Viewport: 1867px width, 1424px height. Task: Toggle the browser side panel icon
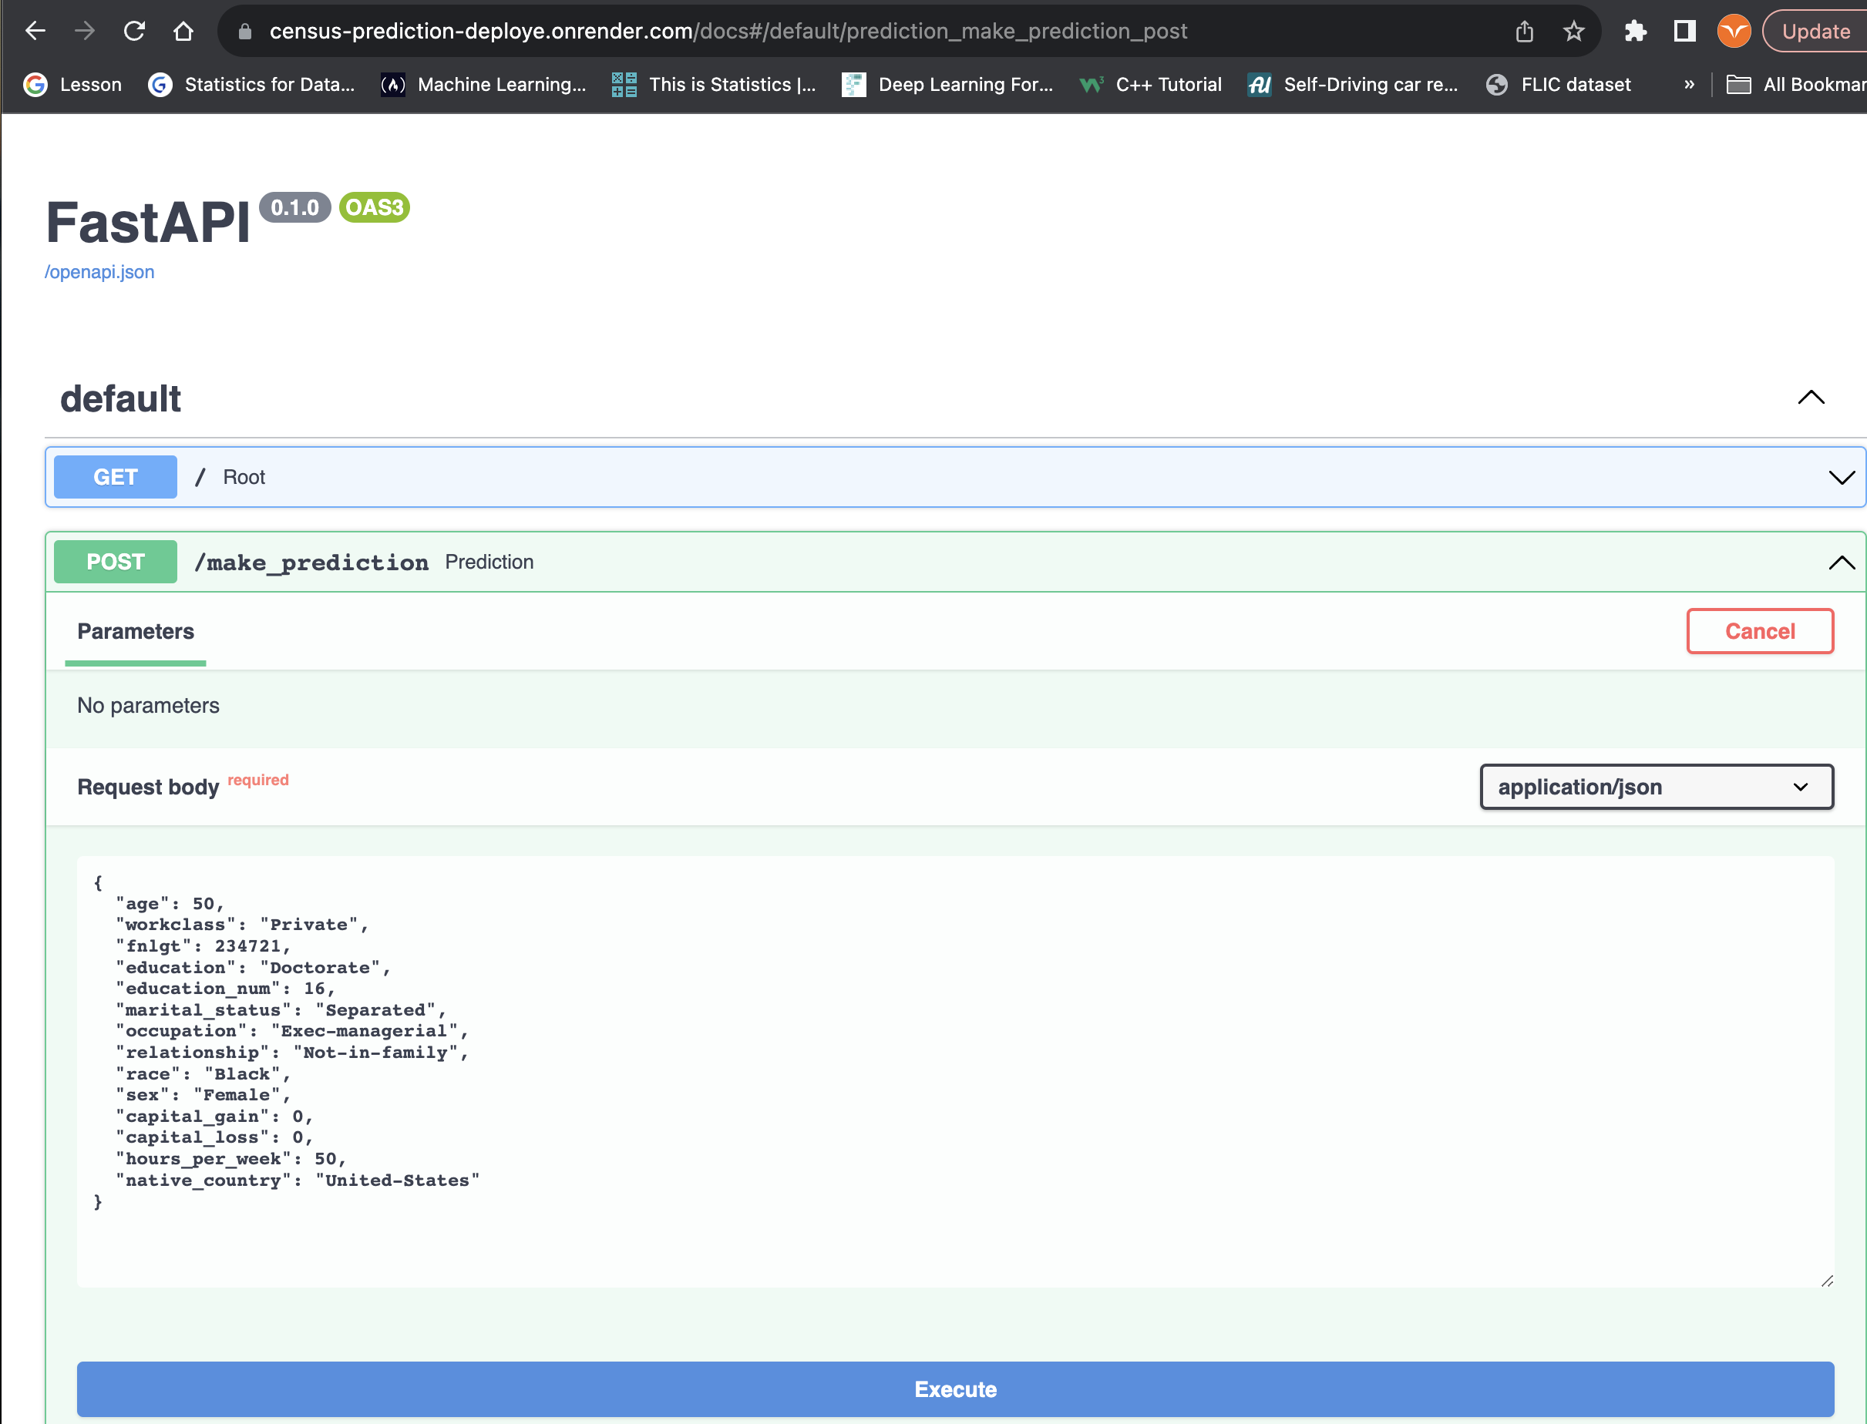click(1684, 32)
